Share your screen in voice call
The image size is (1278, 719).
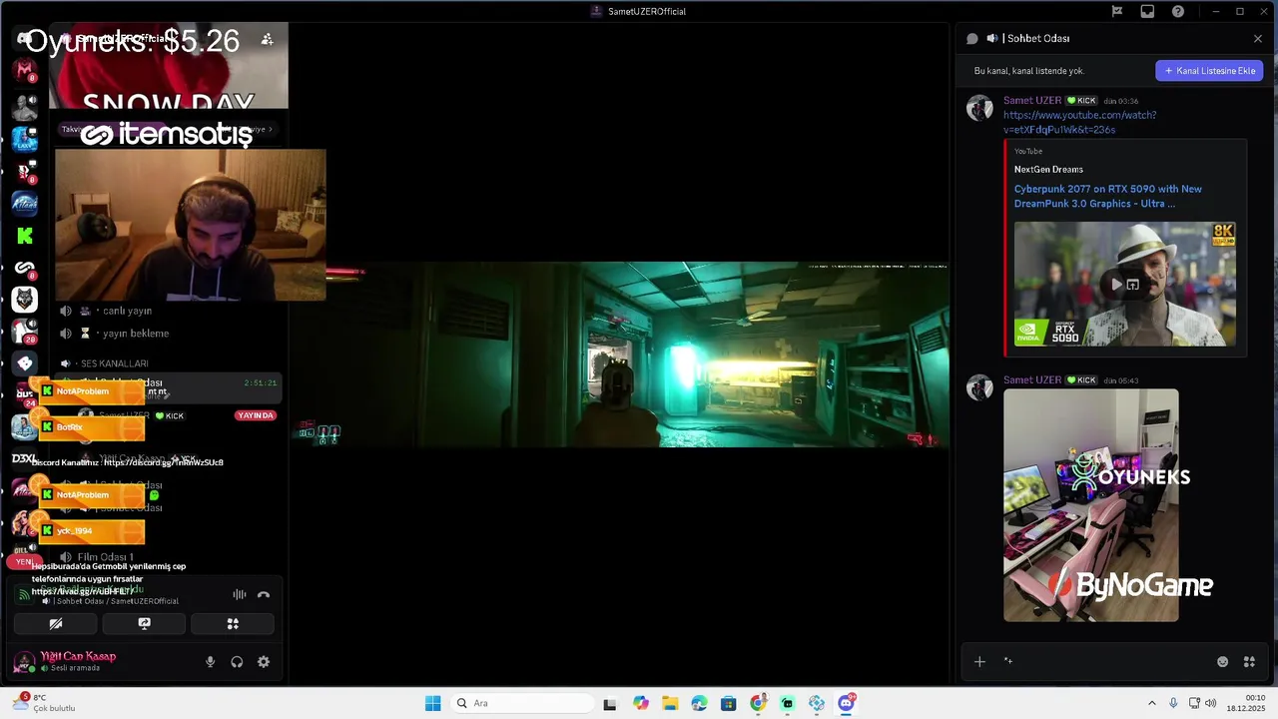tap(144, 624)
